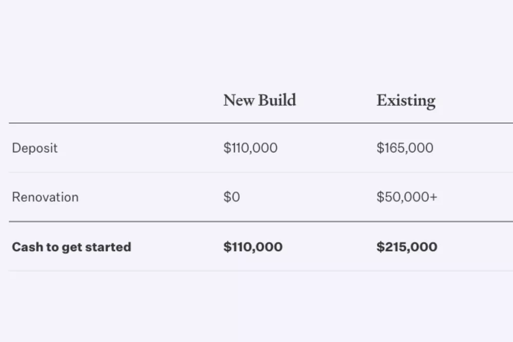The image size is (513, 342).
Task: Click the bold $110,000 total cell
Action: click(x=253, y=247)
